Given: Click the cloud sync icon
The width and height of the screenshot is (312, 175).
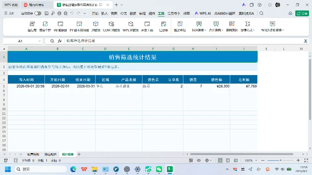Looking at the screenshot, I should pyautogui.click(x=290, y=13).
